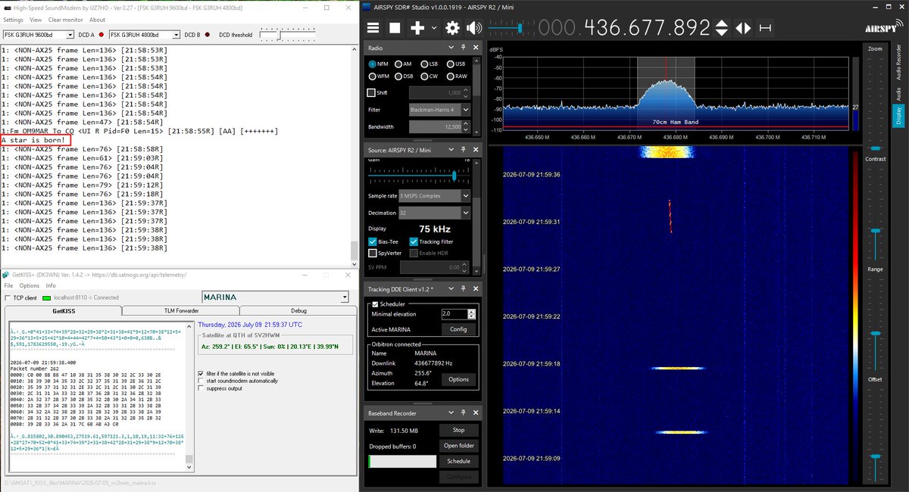Viewport: 909px width, 492px height.
Task: Open SDR# settings gear icon
Action: tap(453, 28)
